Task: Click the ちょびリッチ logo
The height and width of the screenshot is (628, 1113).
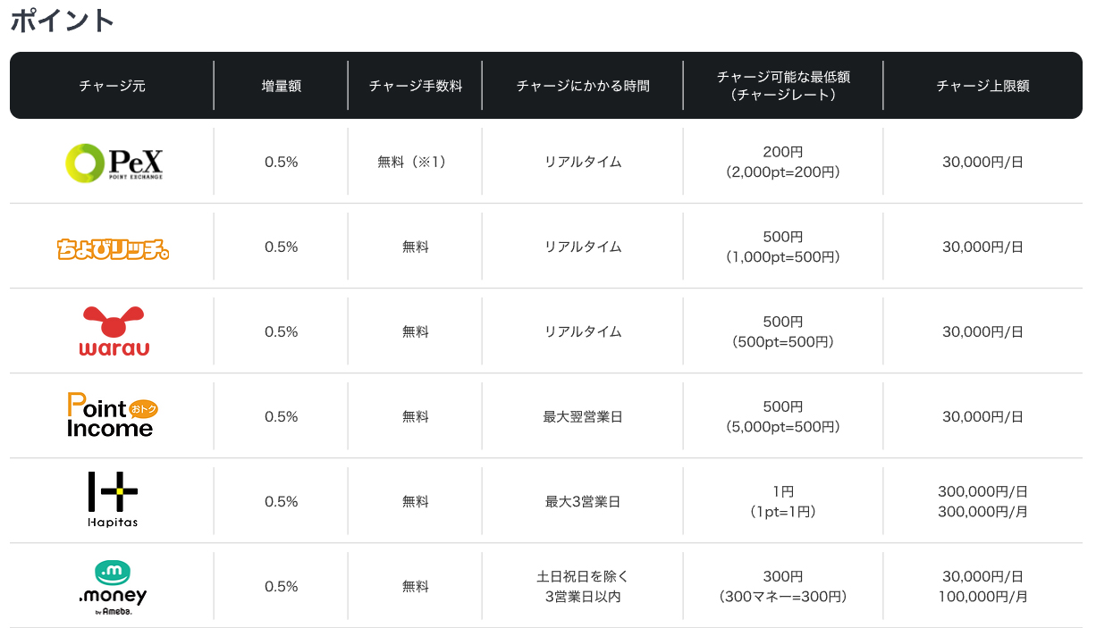Action: (x=113, y=247)
